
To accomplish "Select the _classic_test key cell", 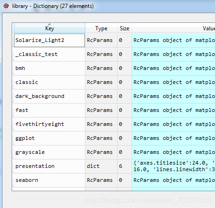I will click(49, 54).
